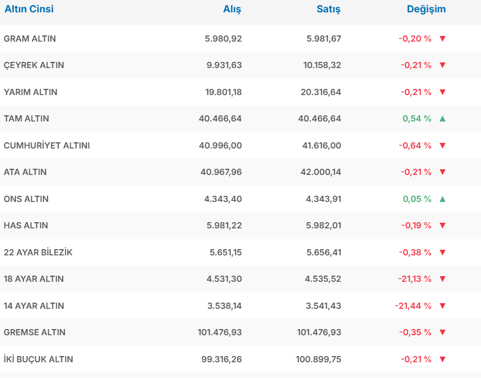481x378 pixels.
Task: Open the HAS ALTIN entry
Action: [26, 226]
